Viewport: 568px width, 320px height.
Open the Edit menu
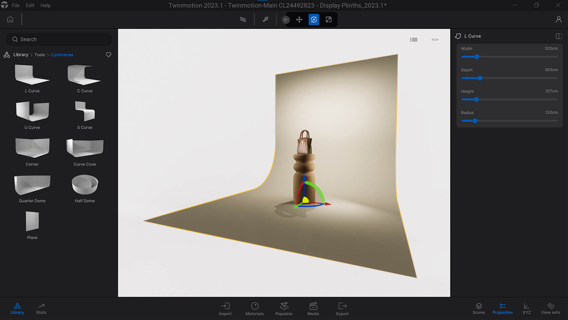[x=30, y=5]
